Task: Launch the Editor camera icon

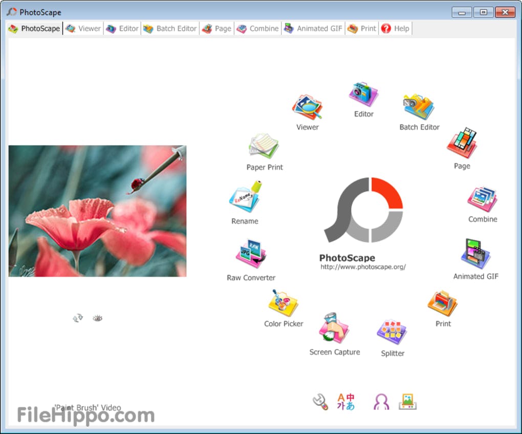Action: pyautogui.click(x=363, y=94)
